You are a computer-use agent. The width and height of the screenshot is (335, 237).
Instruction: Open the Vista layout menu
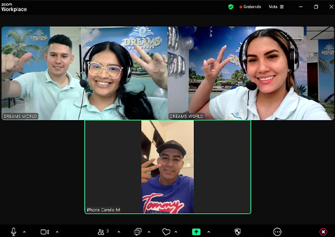point(276,7)
